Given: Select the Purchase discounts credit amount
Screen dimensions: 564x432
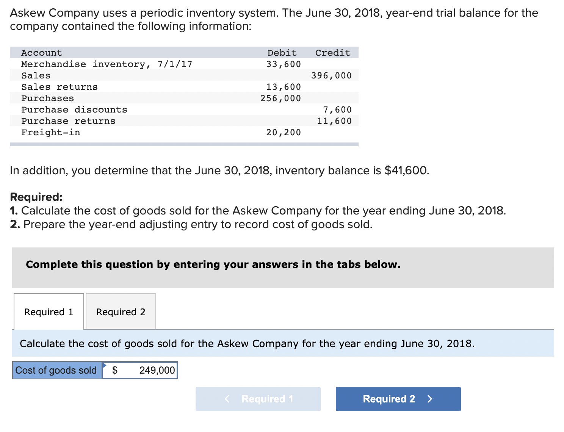Looking at the screenshot, I should point(337,109).
